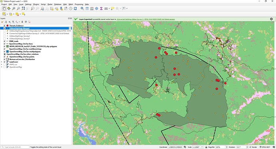
Task: Select the Measure Line tool
Action: tap(106, 8)
